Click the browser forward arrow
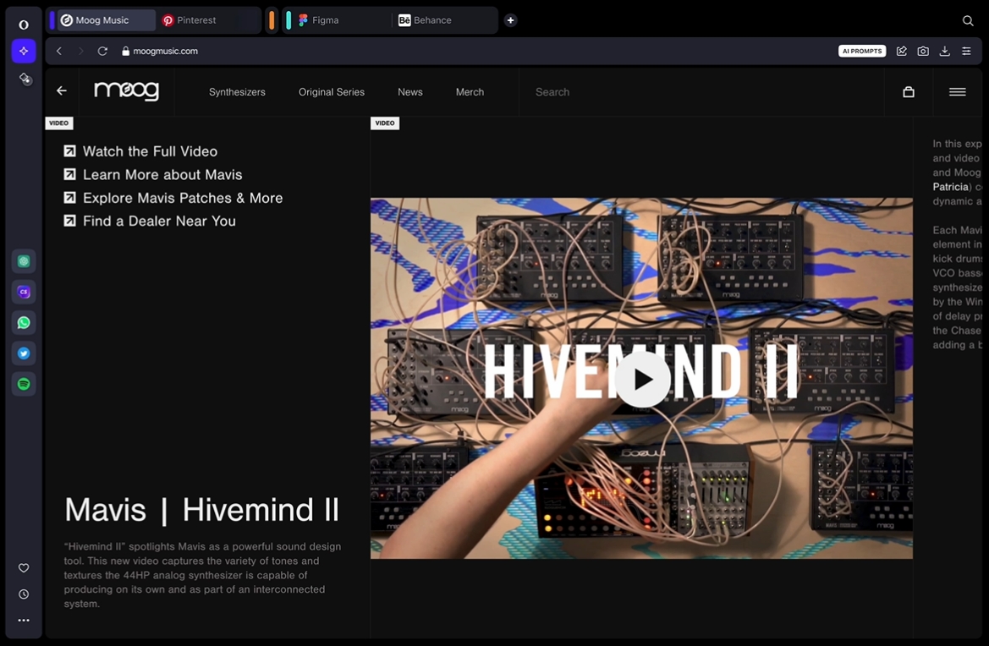 pos(80,51)
